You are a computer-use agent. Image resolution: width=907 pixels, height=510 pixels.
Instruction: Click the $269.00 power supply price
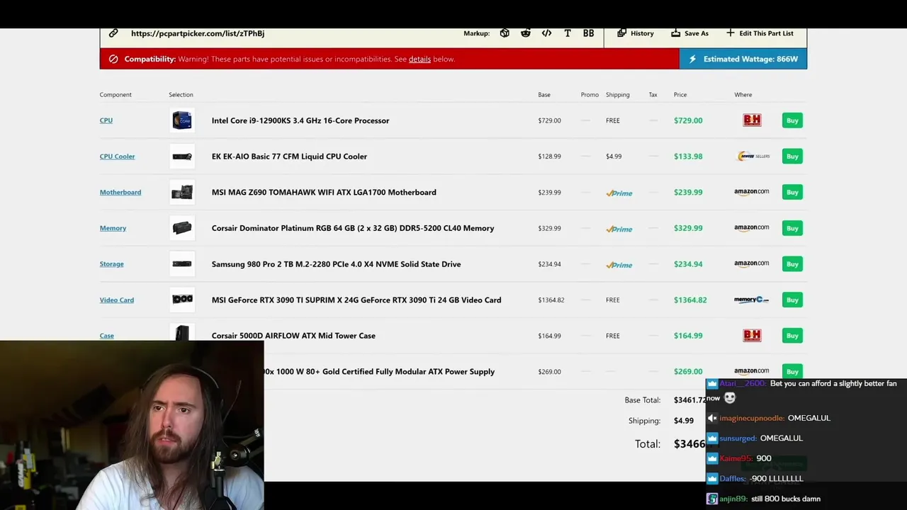688,372
